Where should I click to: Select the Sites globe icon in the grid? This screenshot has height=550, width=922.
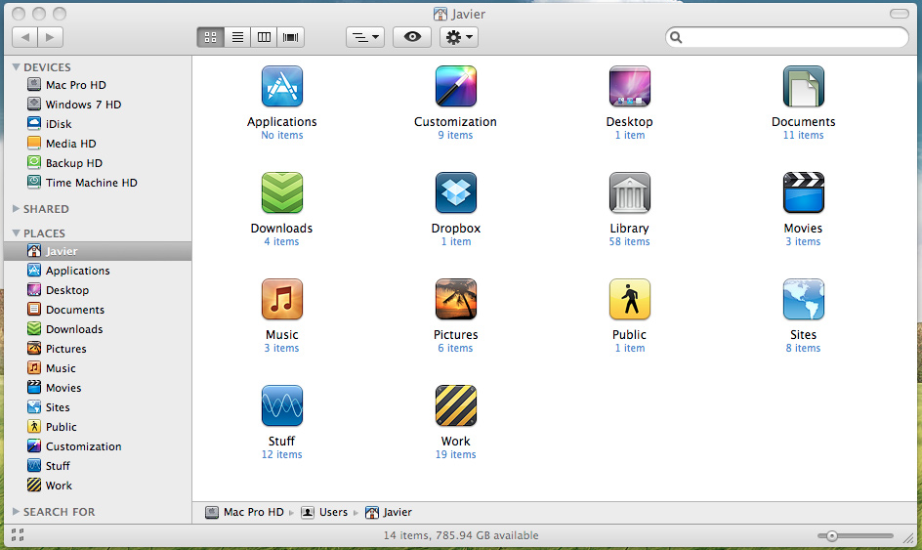(803, 299)
